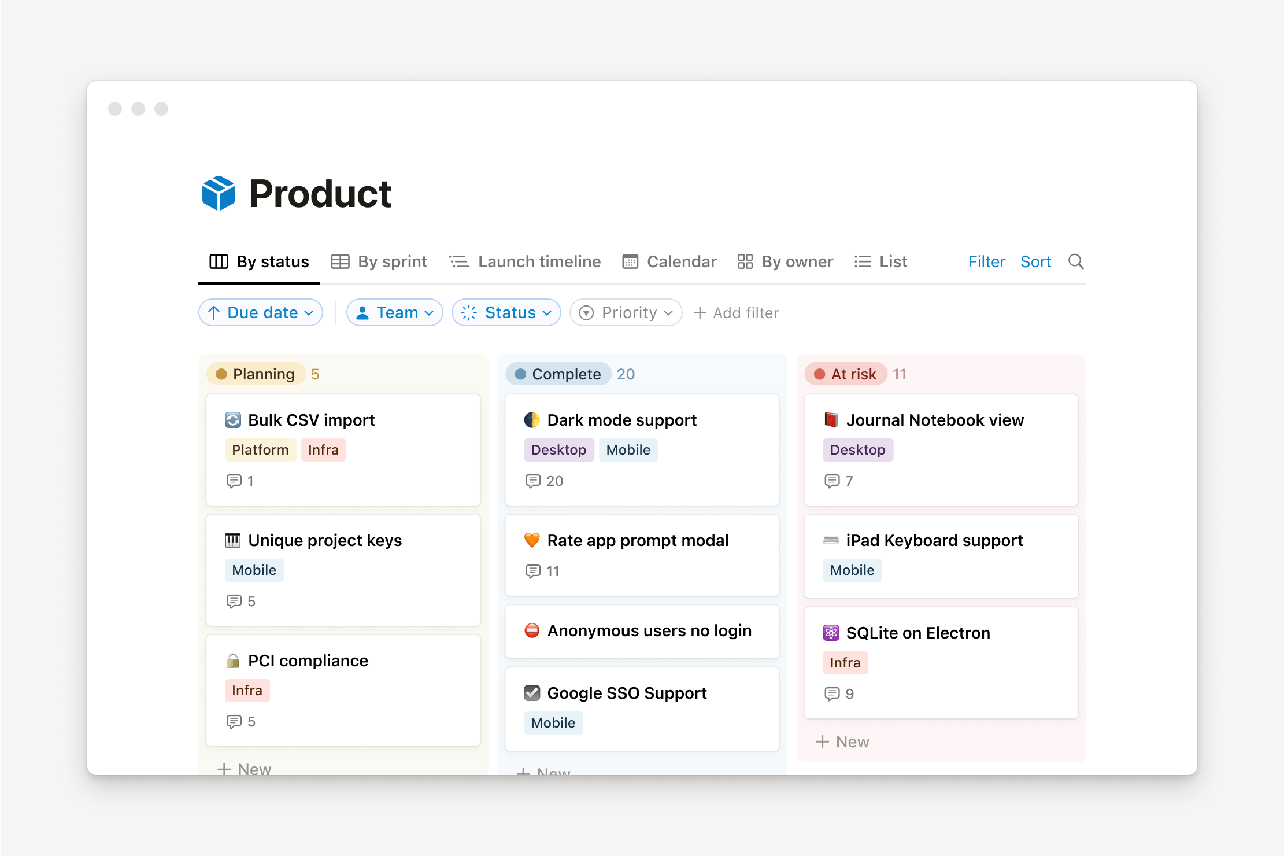Click Filter to apply filters

(986, 261)
